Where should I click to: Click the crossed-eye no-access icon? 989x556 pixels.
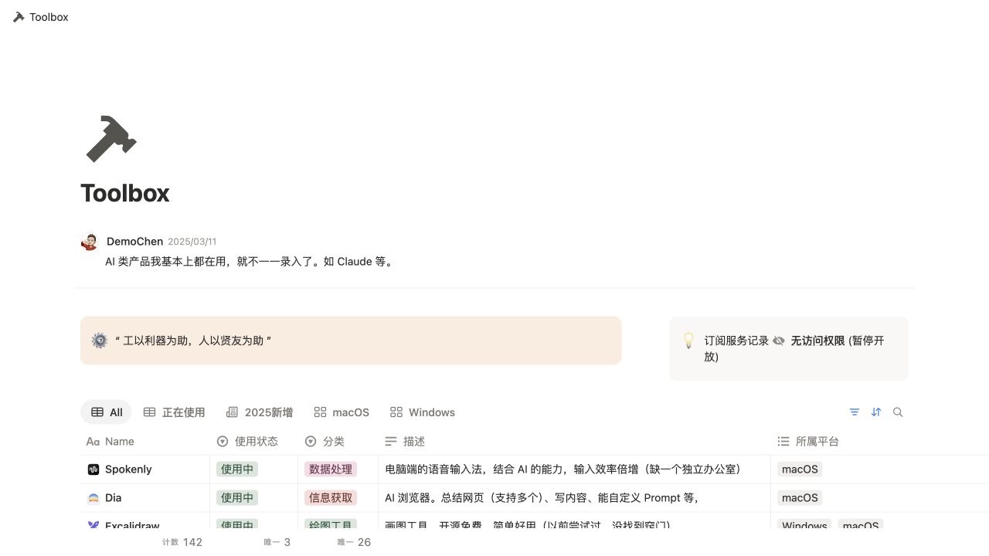(x=778, y=341)
